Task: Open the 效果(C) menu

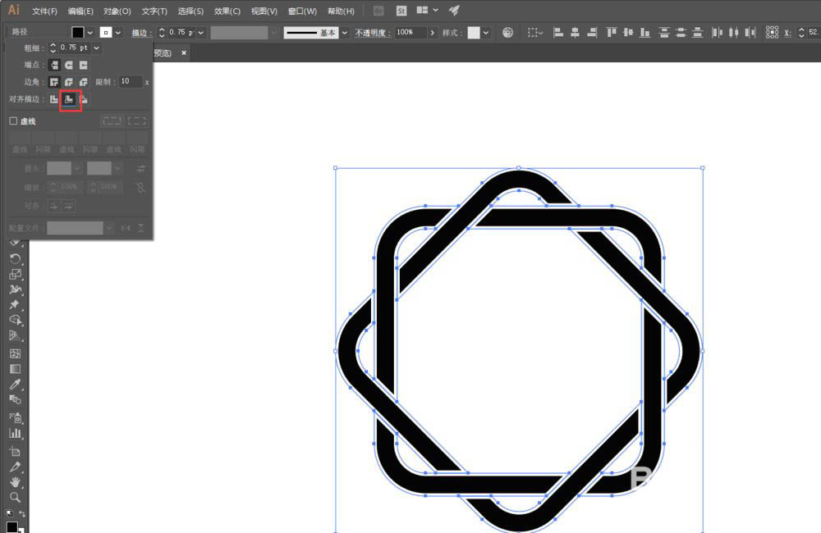Action: (227, 11)
